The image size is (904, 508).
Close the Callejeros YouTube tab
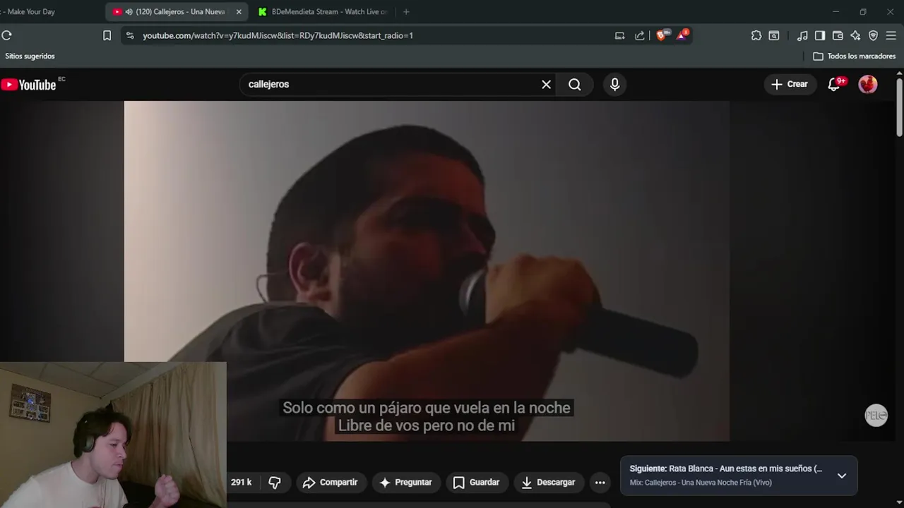click(x=239, y=12)
